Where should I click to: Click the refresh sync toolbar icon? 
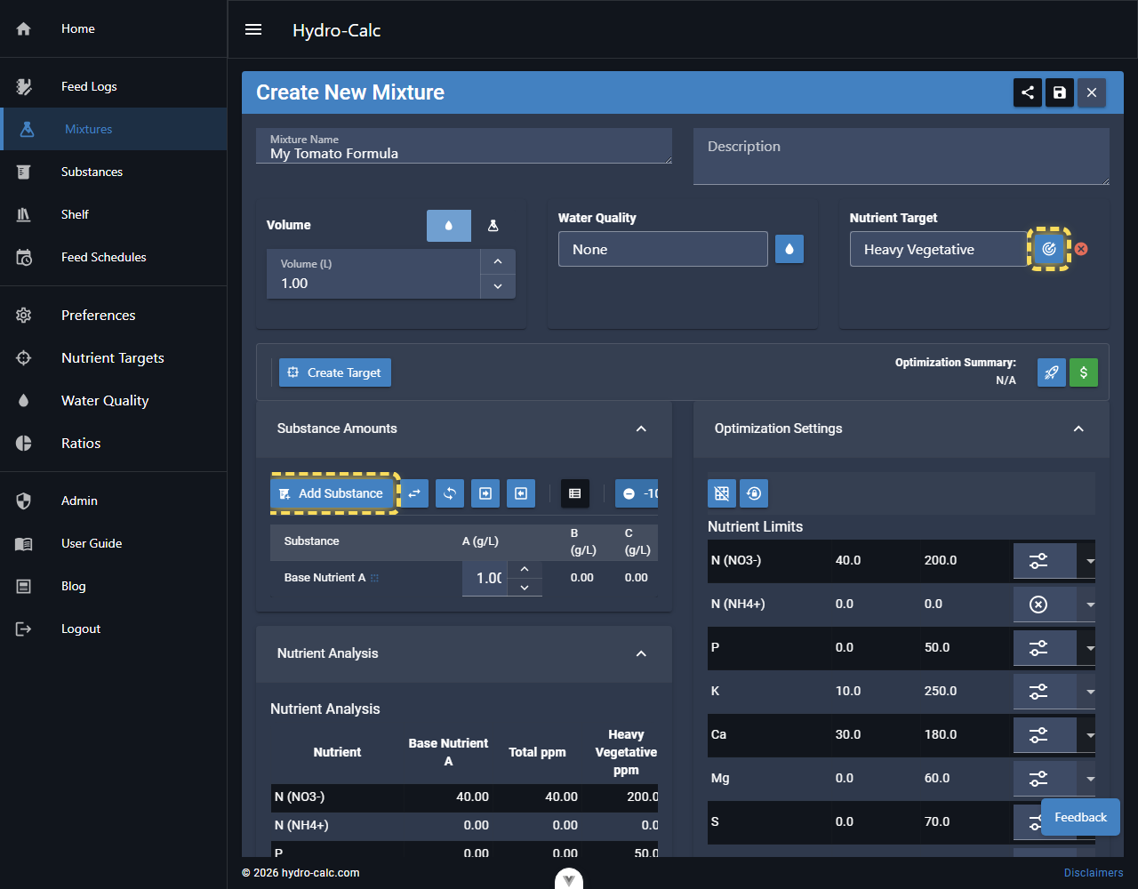tap(450, 493)
